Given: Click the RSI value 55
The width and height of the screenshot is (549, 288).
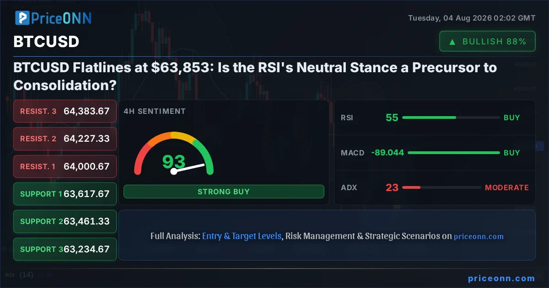Looking at the screenshot, I should [x=392, y=117].
